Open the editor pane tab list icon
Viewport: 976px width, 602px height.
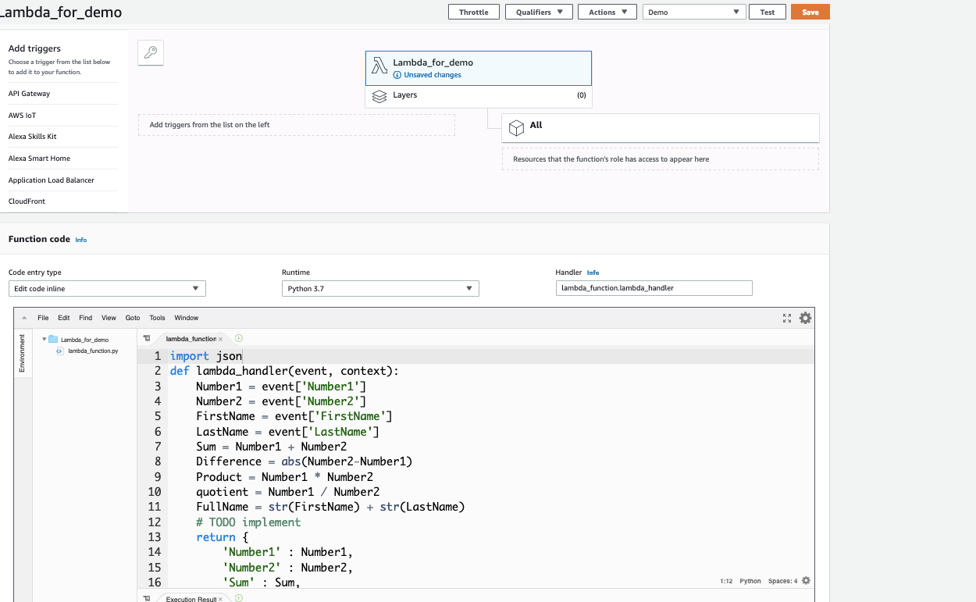146,339
